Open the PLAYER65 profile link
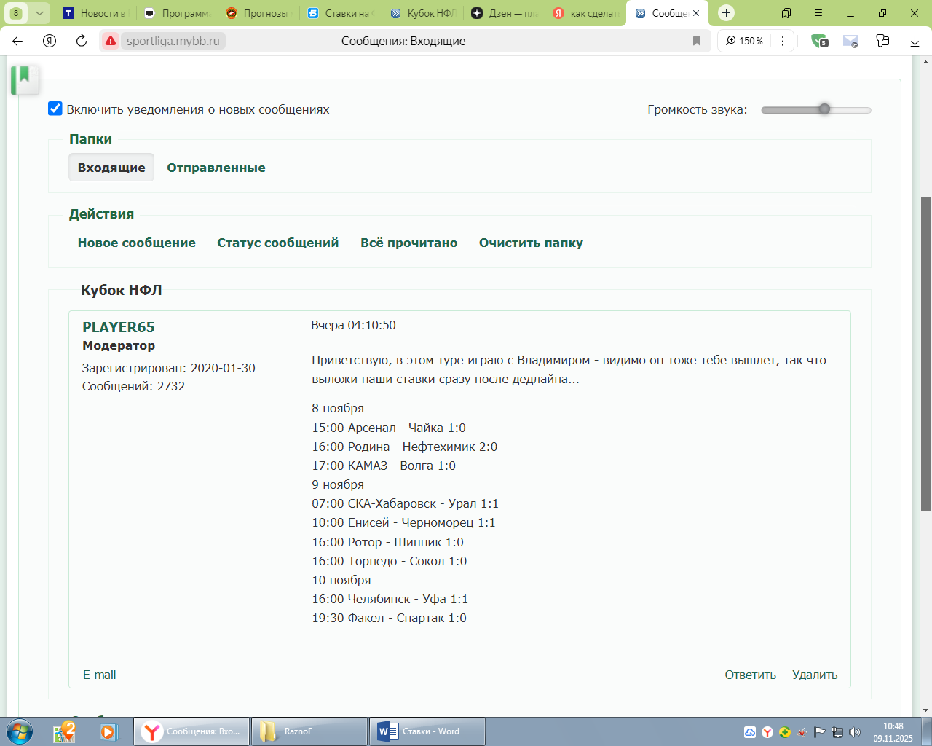This screenshot has width=932, height=746. [119, 327]
